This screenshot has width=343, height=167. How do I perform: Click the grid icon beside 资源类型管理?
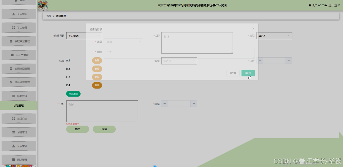[11, 69]
